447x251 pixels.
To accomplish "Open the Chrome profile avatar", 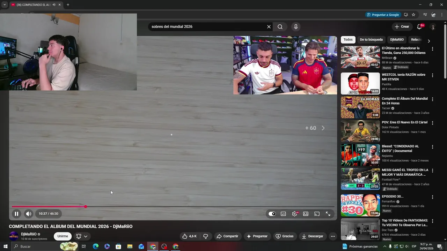I will (x=433, y=15).
